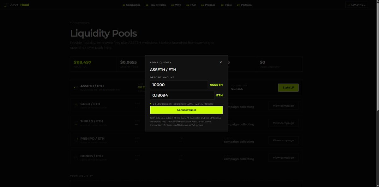Click the T-BILLS / ETH pool icon

[x=76, y=123]
